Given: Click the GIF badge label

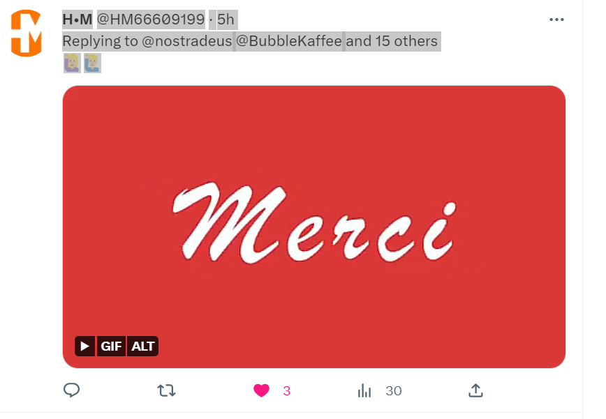Looking at the screenshot, I should (x=111, y=346).
